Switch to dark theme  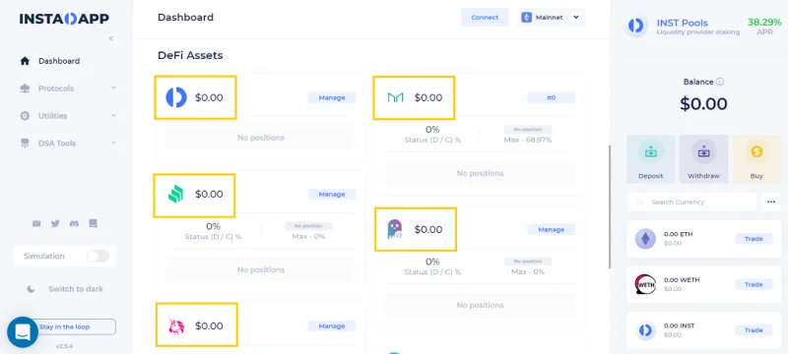point(65,289)
